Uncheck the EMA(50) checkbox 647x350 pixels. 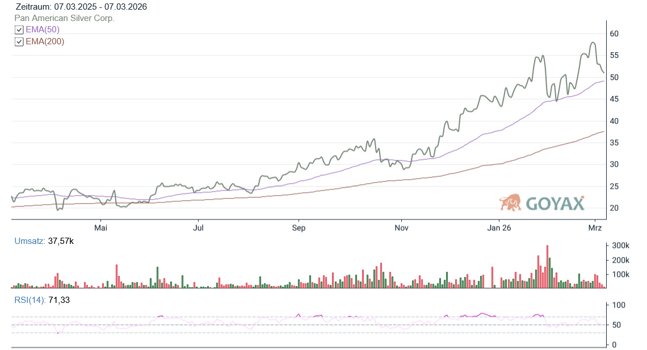tap(19, 30)
